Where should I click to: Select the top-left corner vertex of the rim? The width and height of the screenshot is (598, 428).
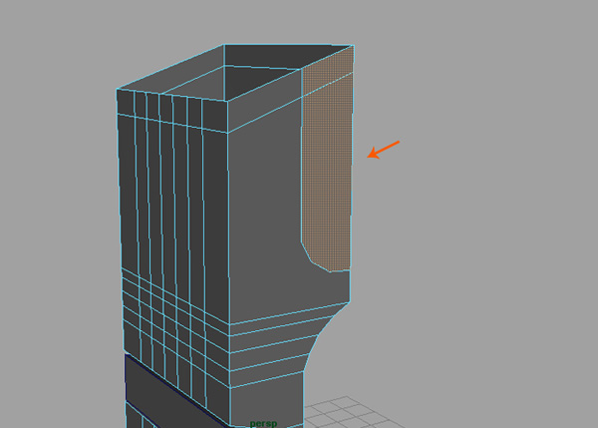(117, 89)
